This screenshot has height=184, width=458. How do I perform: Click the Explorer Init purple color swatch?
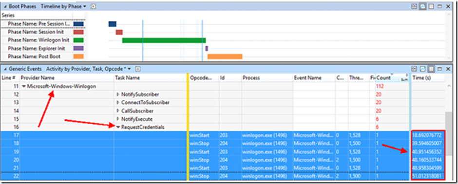(78, 48)
